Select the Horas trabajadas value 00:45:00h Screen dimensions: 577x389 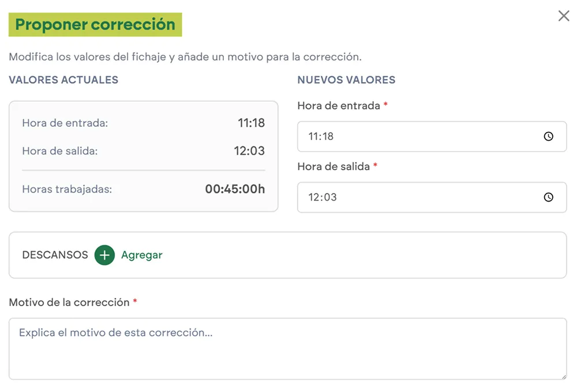coord(234,189)
